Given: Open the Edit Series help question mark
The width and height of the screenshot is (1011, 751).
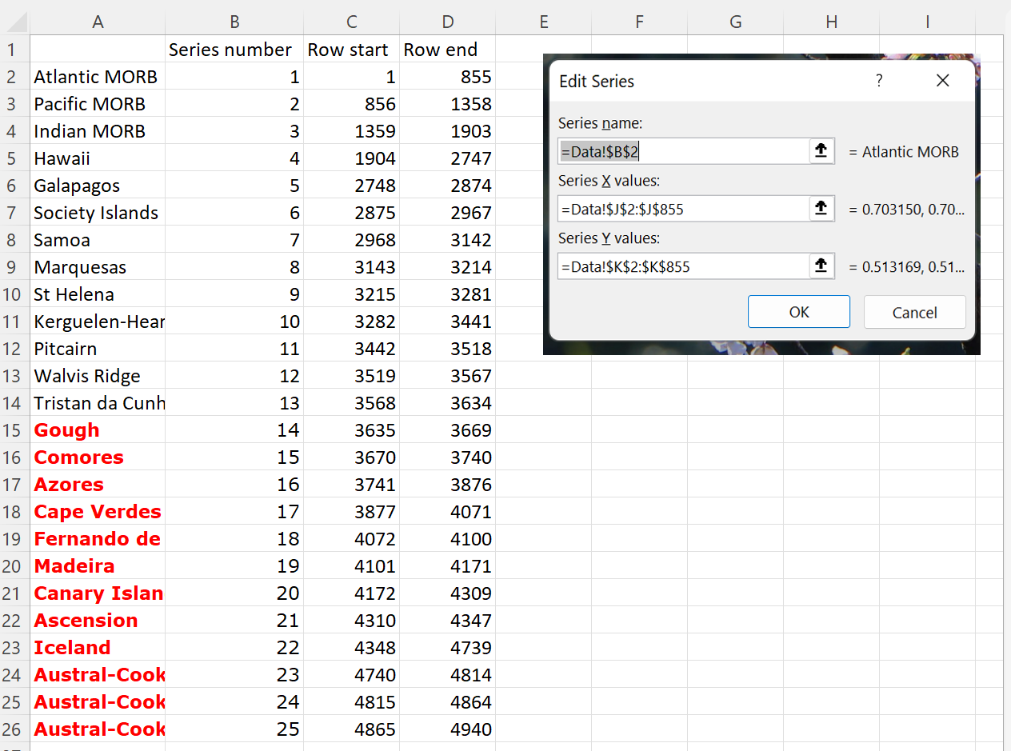Looking at the screenshot, I should 879,81.
